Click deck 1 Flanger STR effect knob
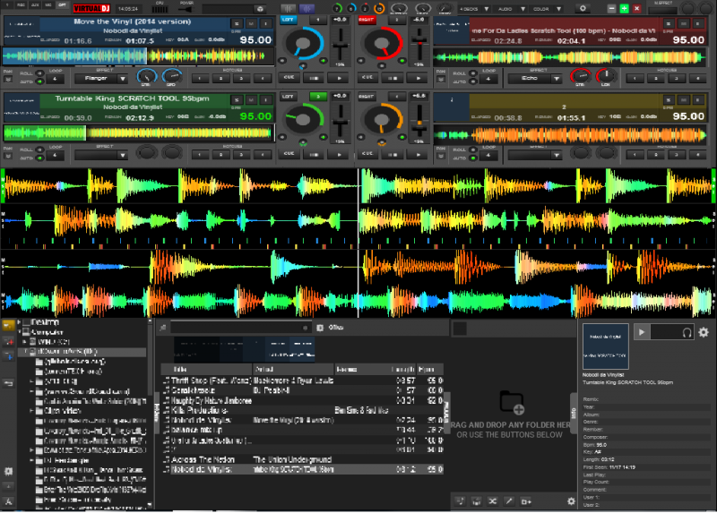 tap(146, 76)
